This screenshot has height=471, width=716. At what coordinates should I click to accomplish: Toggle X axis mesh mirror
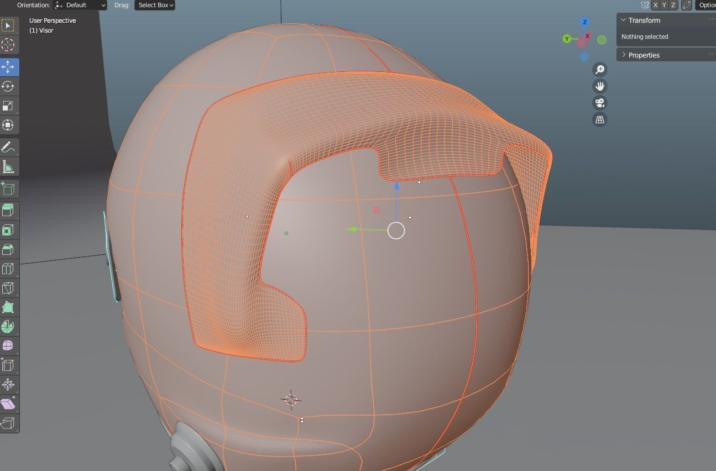tap(655, 5)
